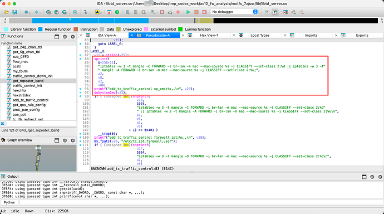Viewport: 384px width, 214px height.
Task: Close the Local Types tab
Action: pos(234,35)
